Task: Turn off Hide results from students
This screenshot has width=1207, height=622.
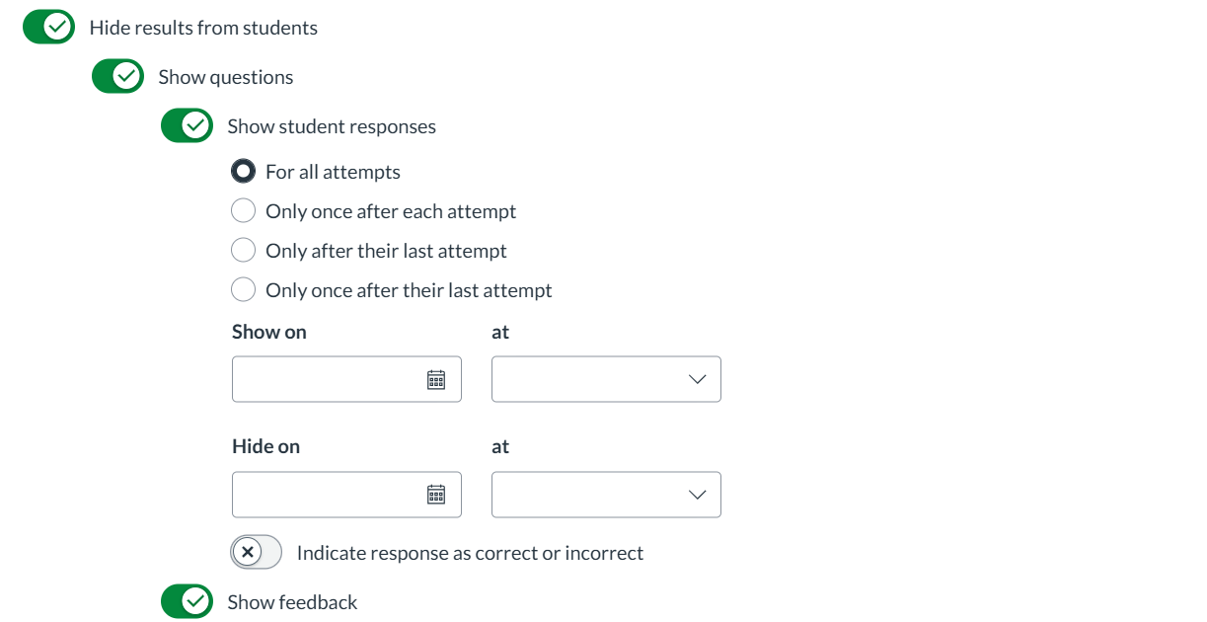Action: (x=48, y=28)
